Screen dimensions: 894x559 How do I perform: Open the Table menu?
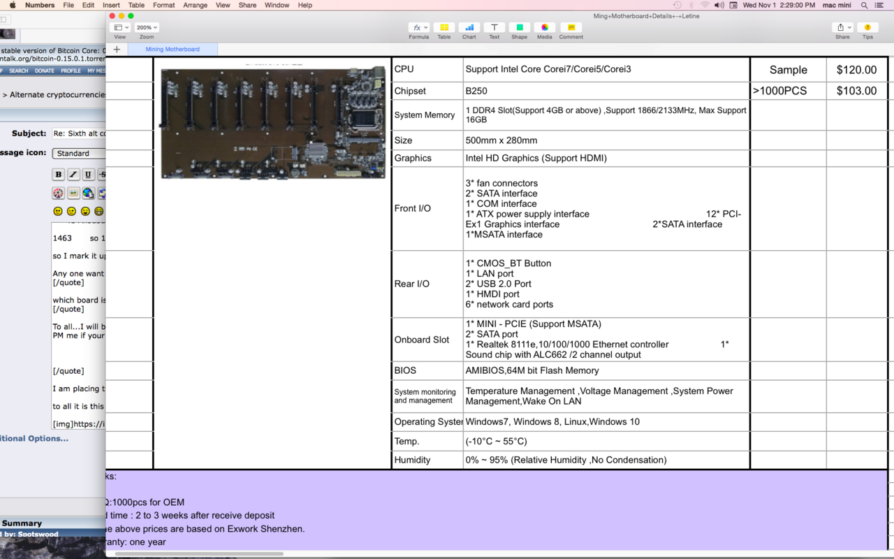click(136, 5)
